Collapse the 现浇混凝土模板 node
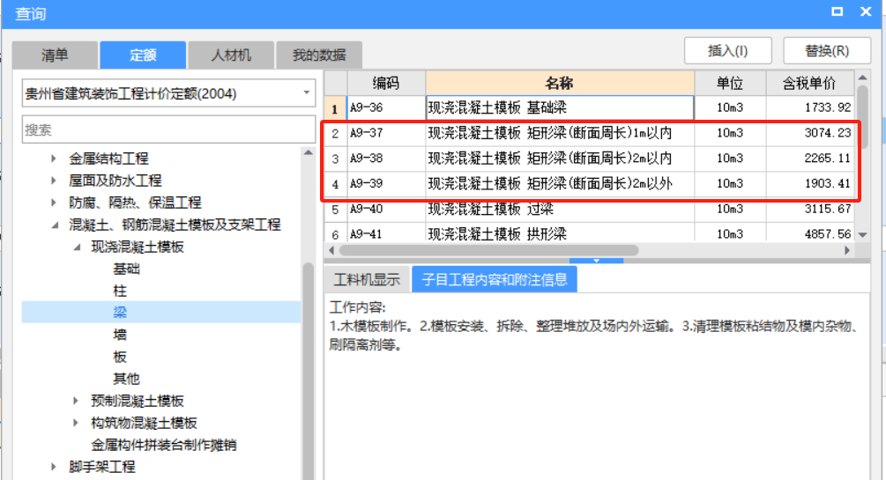 (x=77, y=247)
